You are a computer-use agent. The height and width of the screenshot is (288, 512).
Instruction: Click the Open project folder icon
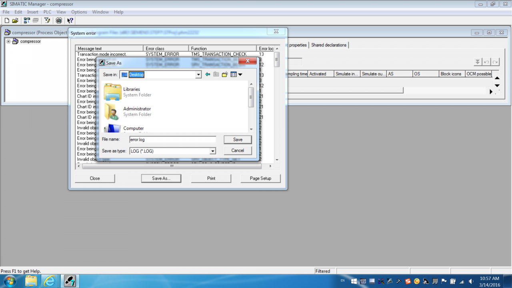[15, 20]
